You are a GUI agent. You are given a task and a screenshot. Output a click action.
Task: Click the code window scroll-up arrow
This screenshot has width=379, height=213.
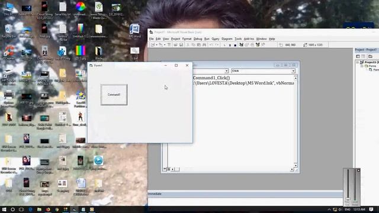(296, 78)
